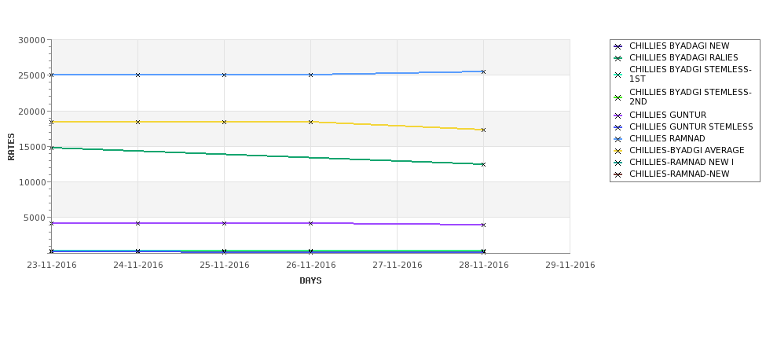Click the RATES axis title
766x337 pixels.
(11, 147)
